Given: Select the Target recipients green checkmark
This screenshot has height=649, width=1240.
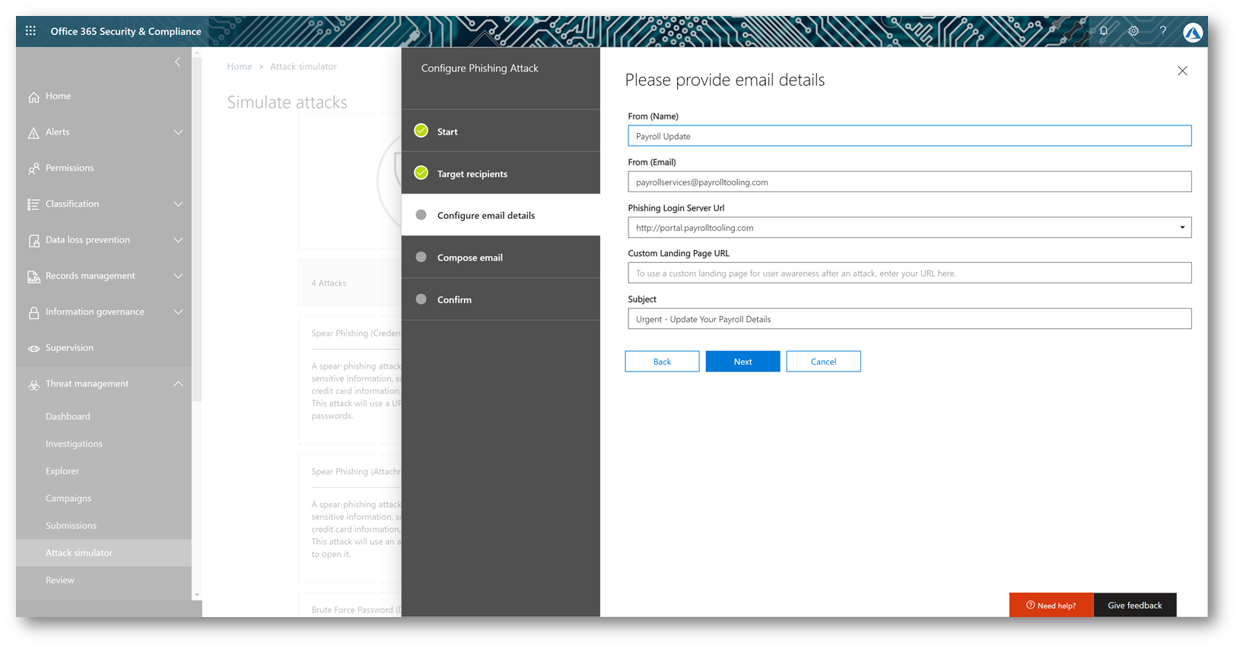Looking at the screenshot, I should [x=421, y=173].
